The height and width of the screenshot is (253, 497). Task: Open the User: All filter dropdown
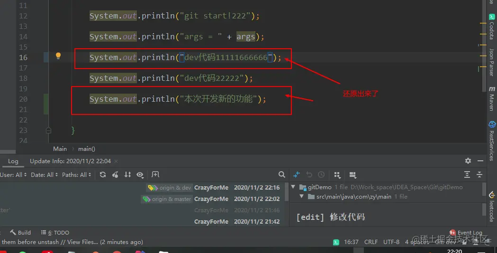click(x=13, y=174)
